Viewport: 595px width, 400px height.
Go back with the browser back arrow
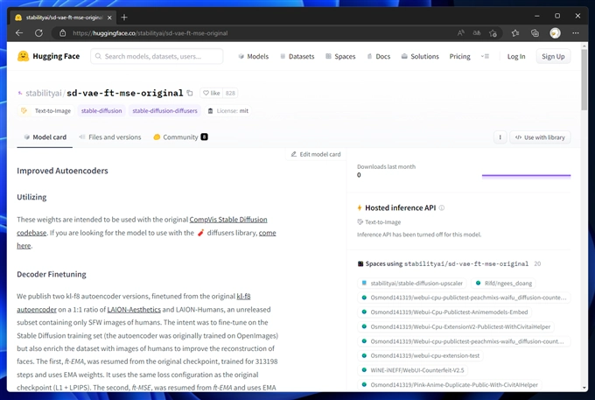point(19,33)
